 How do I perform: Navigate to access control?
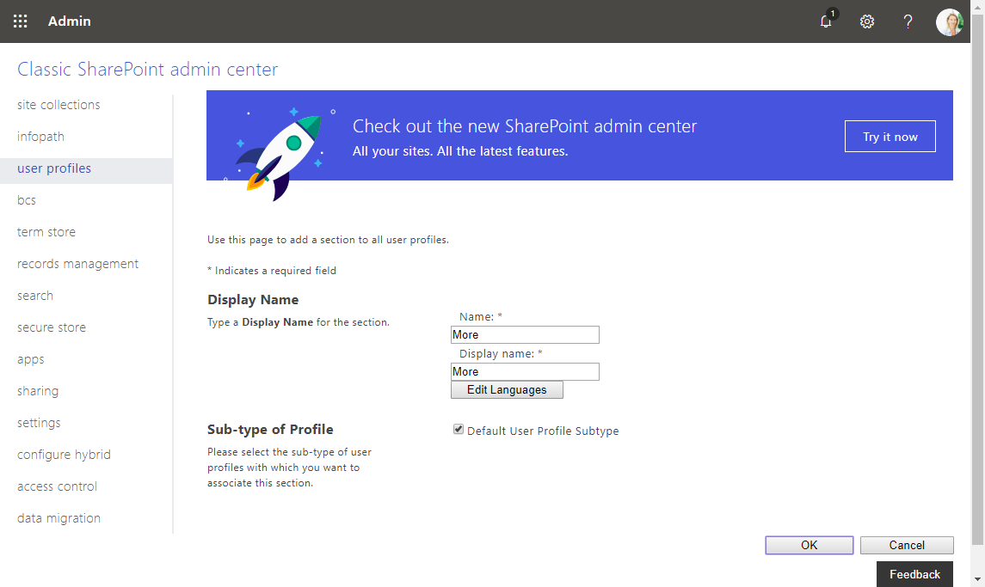click(x=57, y=486)
